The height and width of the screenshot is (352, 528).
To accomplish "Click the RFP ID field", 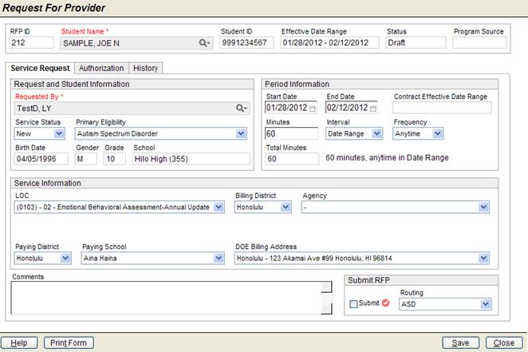I will point(31,43).
